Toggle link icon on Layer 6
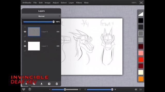The height and width of the screenshot is (92, 165). 25,36
